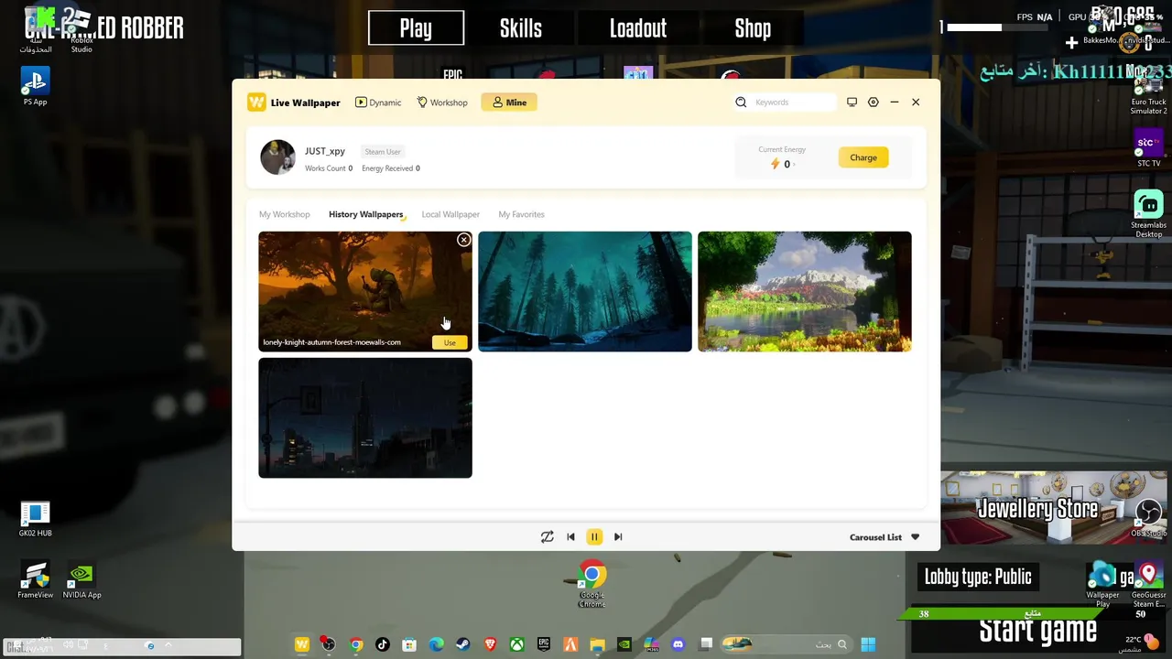The image size is (1172, 659).
Task: Open Live Wallpaper settings gear icon
Action: [x=874, y=103]
